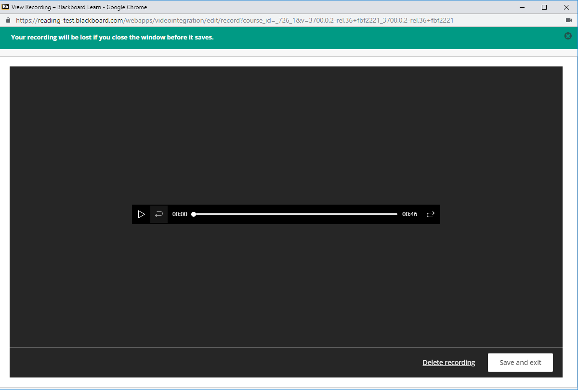Maximize the View Recording window

point(544,7)
